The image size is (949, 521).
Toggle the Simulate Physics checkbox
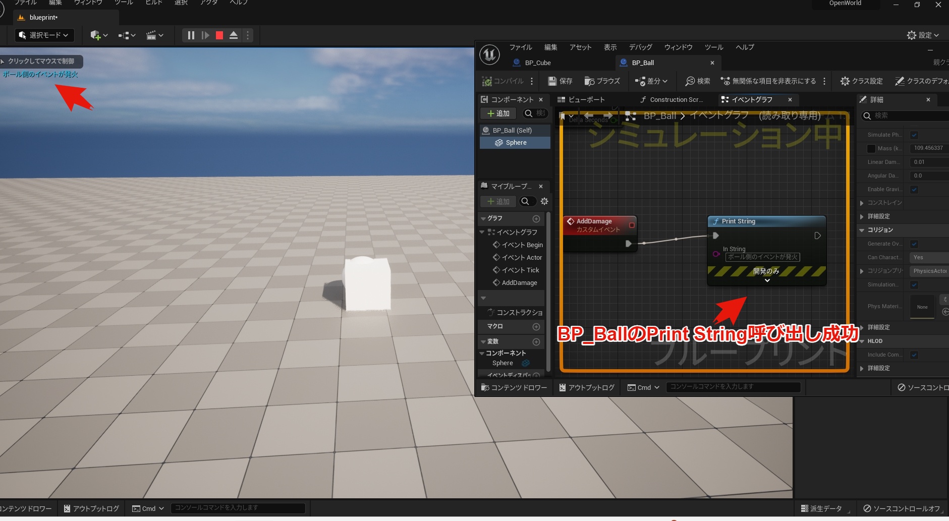click(x=914, y=135)
